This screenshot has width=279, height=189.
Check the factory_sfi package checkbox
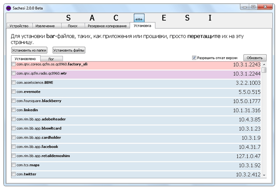14,64
